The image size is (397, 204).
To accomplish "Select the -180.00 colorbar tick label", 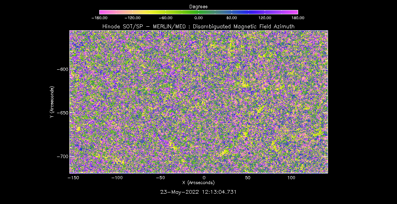I will [99, 18].
